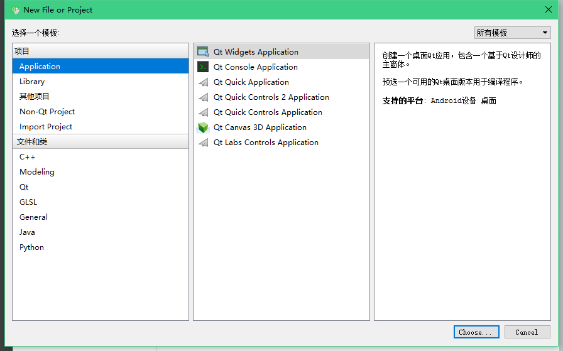Select the Non-Qt Project category
Viewport: 563px width, 351px height.
[101, 112]
